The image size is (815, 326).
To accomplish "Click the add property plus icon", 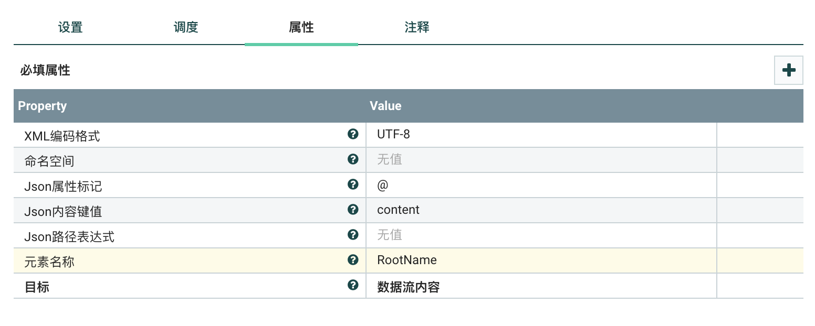I will [789, 70].
